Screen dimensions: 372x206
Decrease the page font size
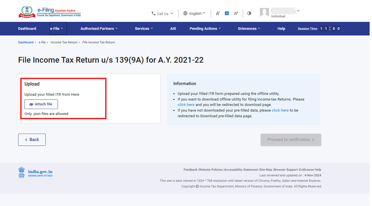pos(218,13)
